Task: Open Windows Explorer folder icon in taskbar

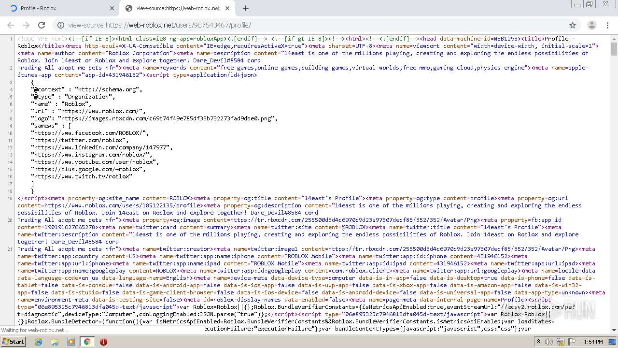Action: [55, 342]
